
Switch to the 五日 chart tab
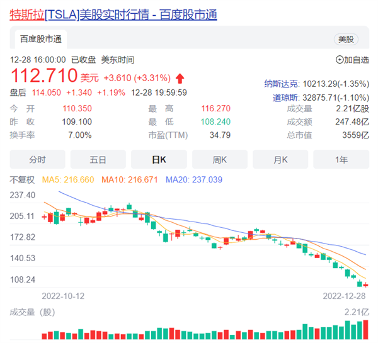[98, 159]
